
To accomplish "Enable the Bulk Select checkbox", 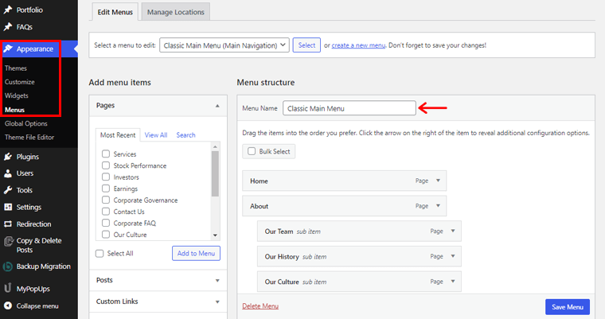I will click(252, 151).
